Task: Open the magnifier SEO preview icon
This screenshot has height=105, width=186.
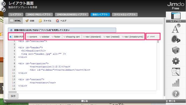Action: [x=176, y=72]
